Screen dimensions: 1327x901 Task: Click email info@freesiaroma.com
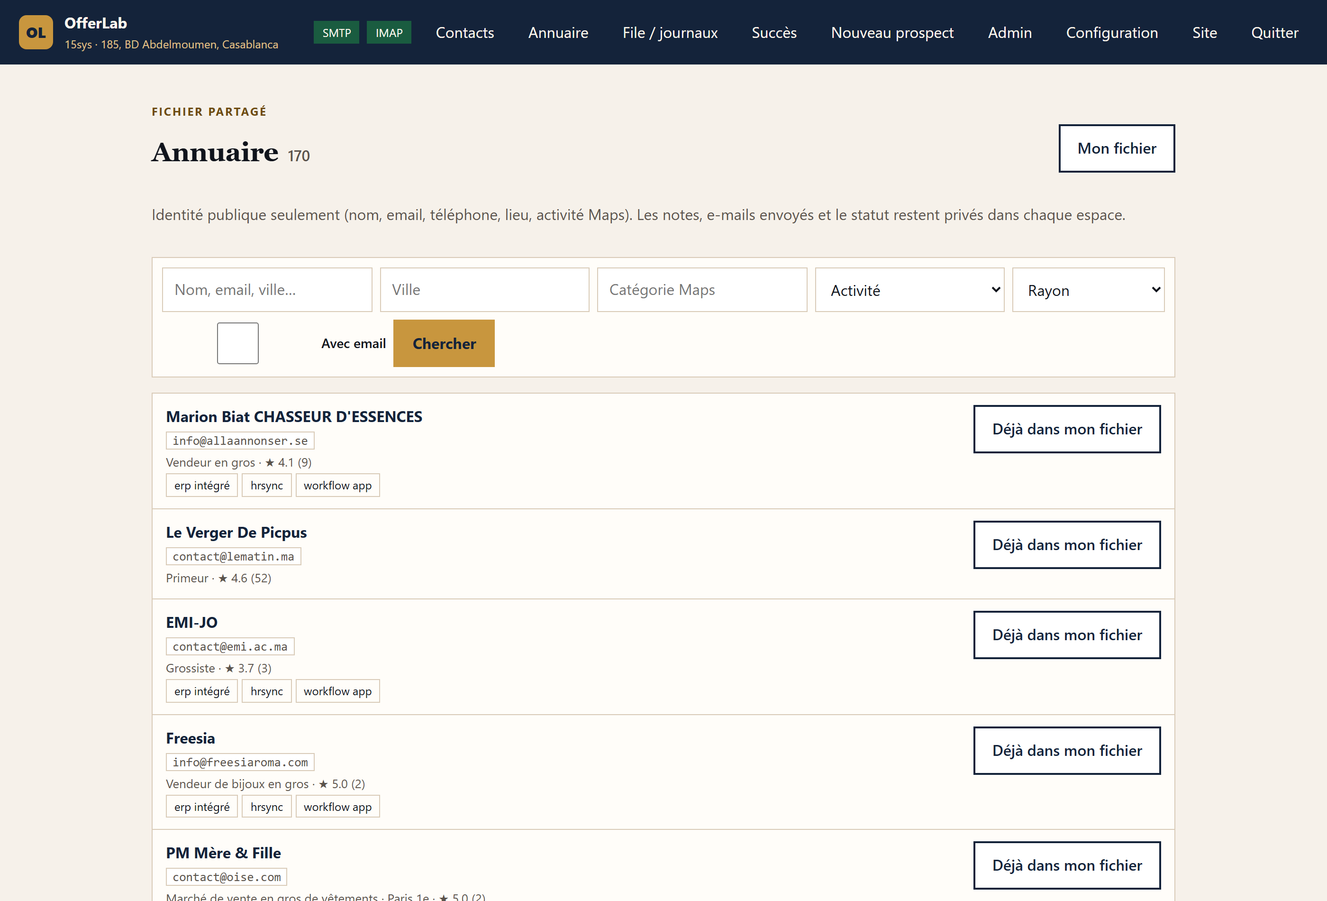(240, 762)
